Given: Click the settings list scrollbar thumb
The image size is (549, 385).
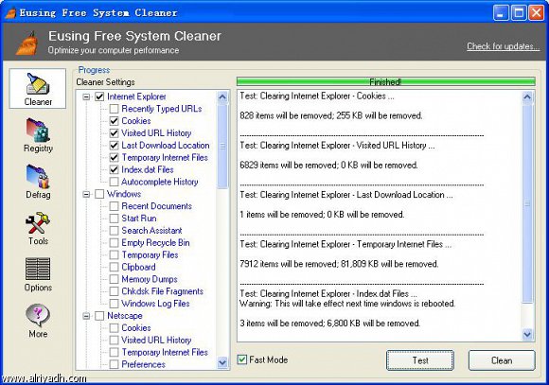Looking at the screenshot, I should click(222, 147).
